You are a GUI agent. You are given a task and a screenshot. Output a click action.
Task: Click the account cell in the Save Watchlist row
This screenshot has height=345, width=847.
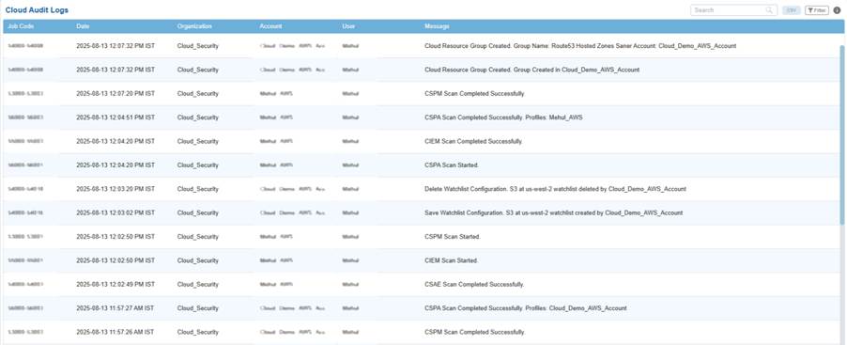click(x=292, y=212)
